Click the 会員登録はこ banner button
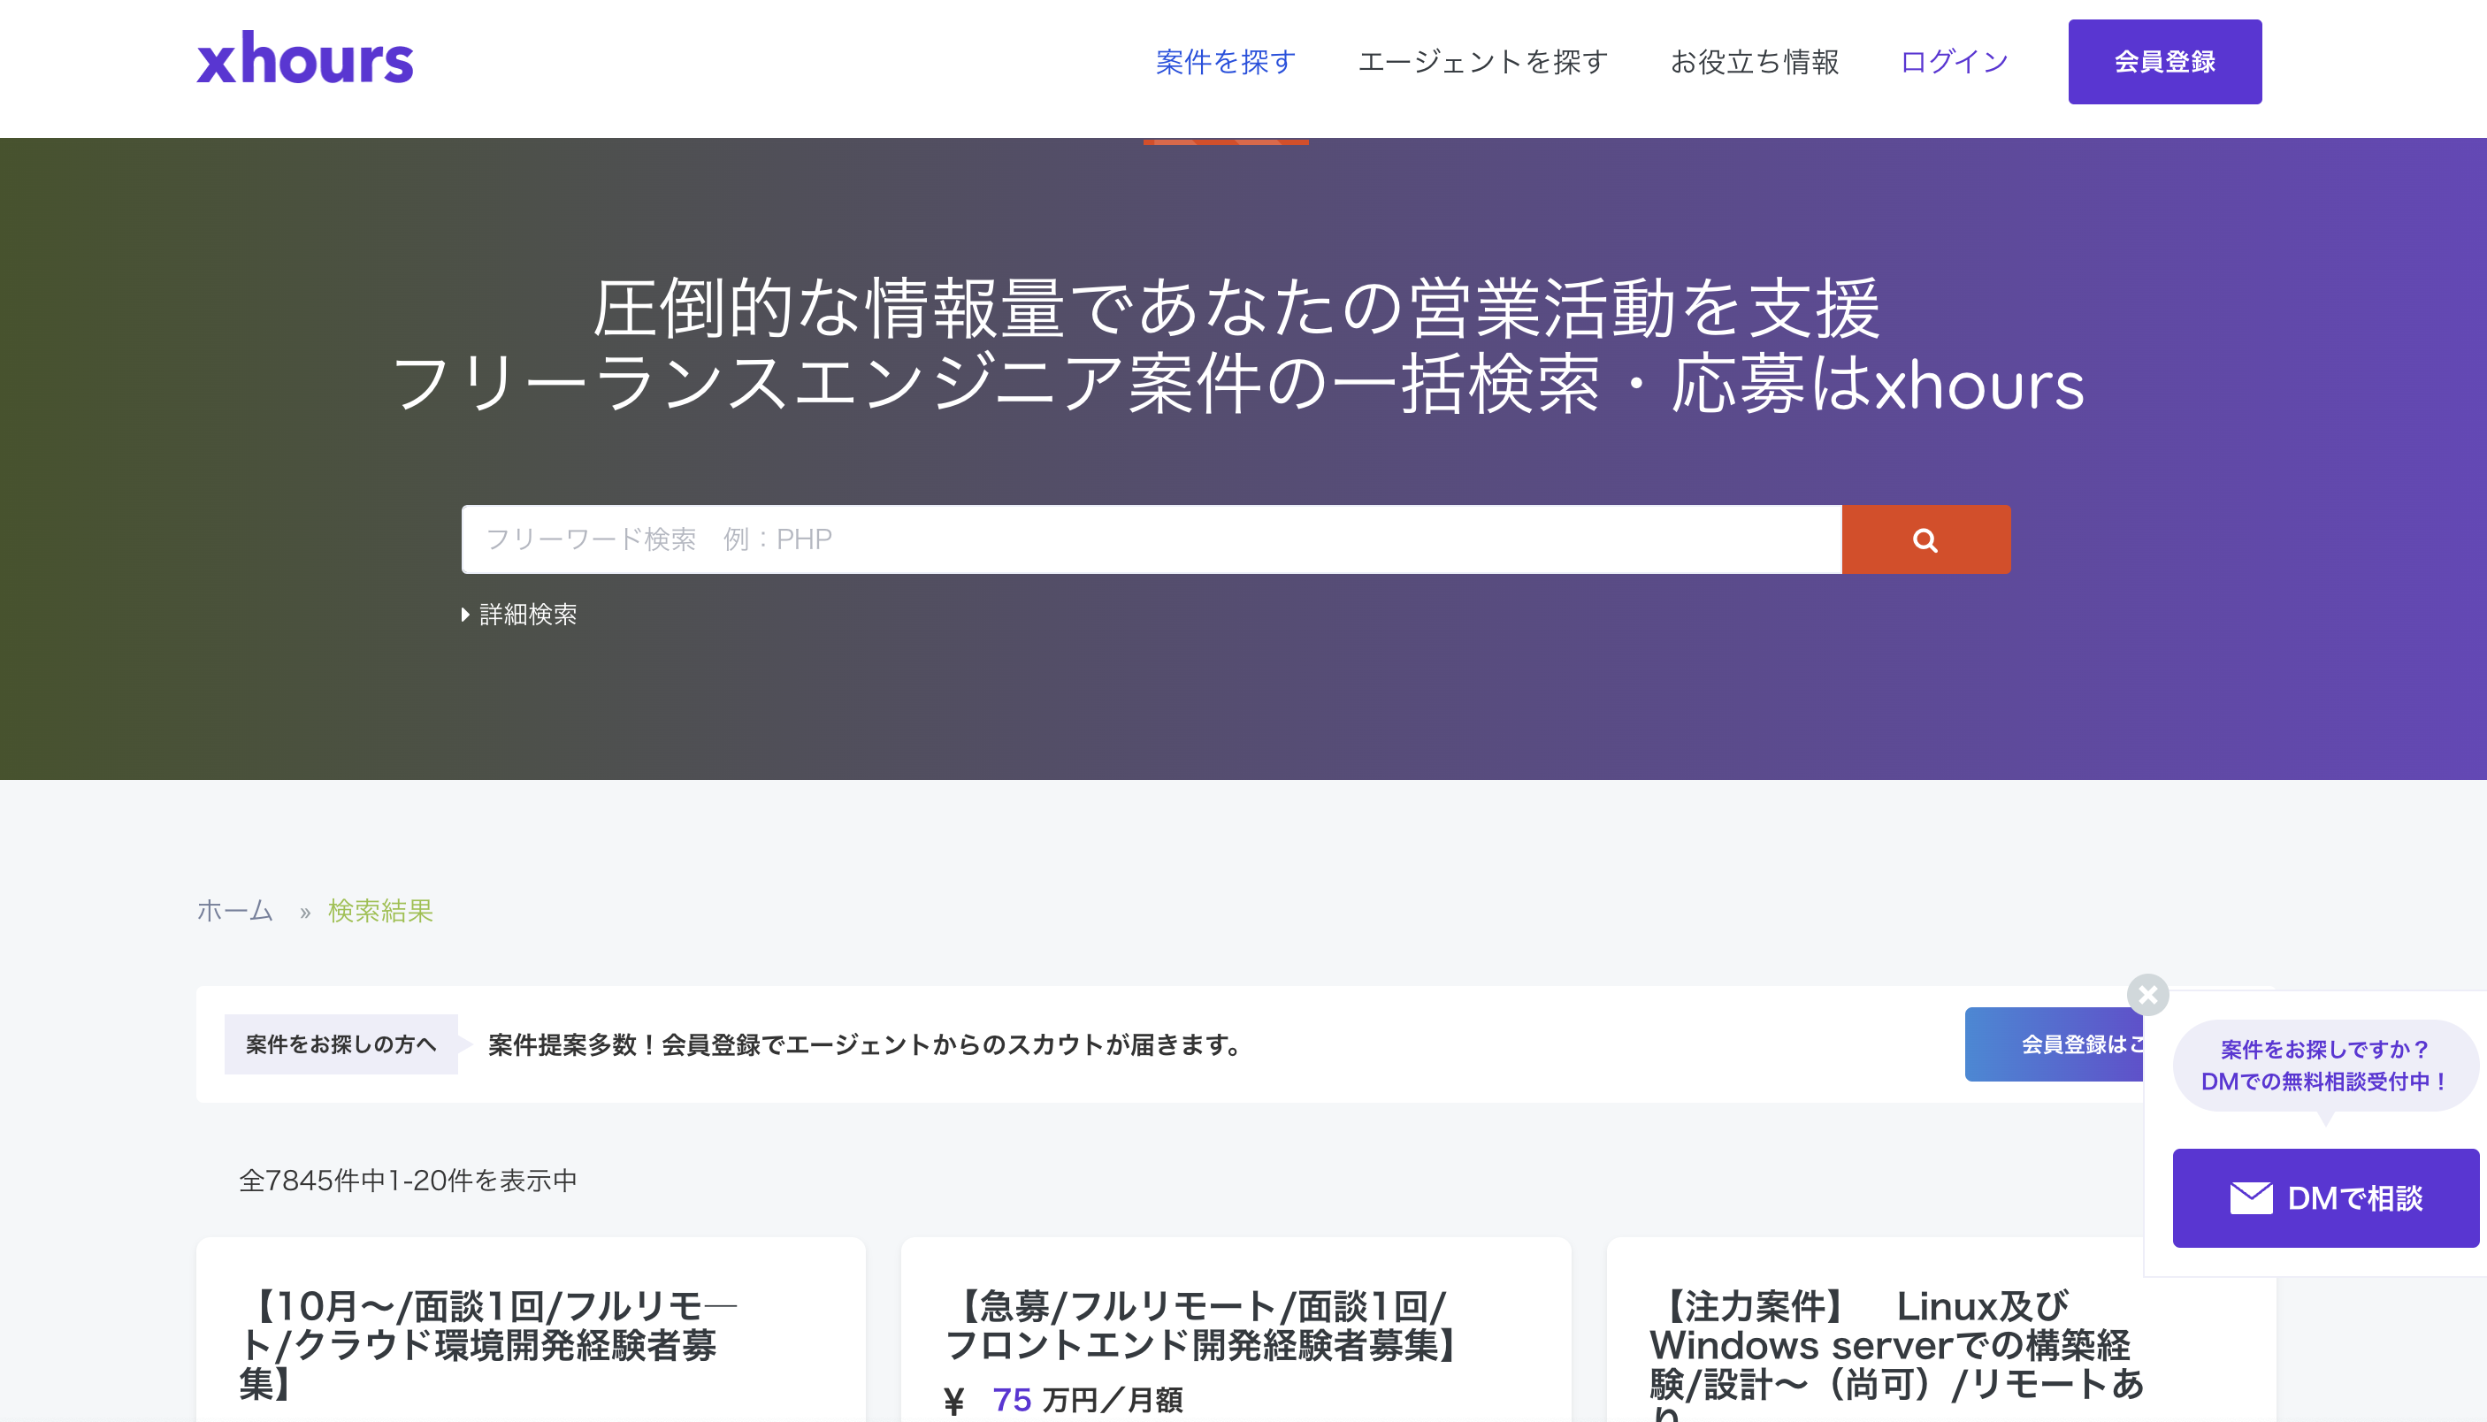The height and width of the screenshot is (1422, 2487). coord(2080,1044)
